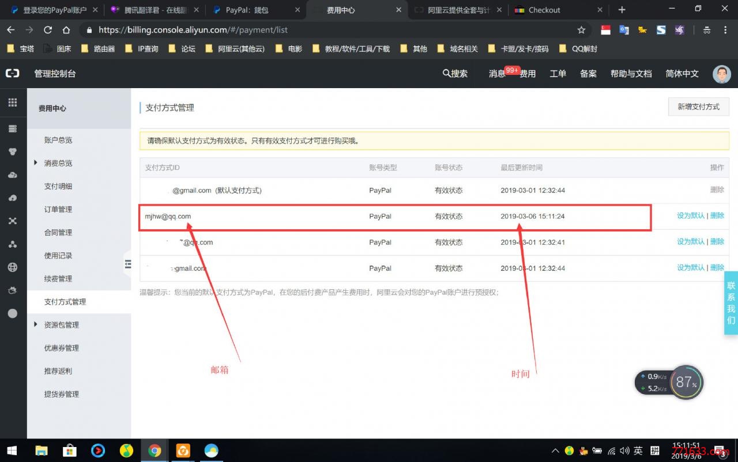Viewport: 738px width, 462px height.
Task: Open the server stack icon in sidebar
Action: coord(12,128)
